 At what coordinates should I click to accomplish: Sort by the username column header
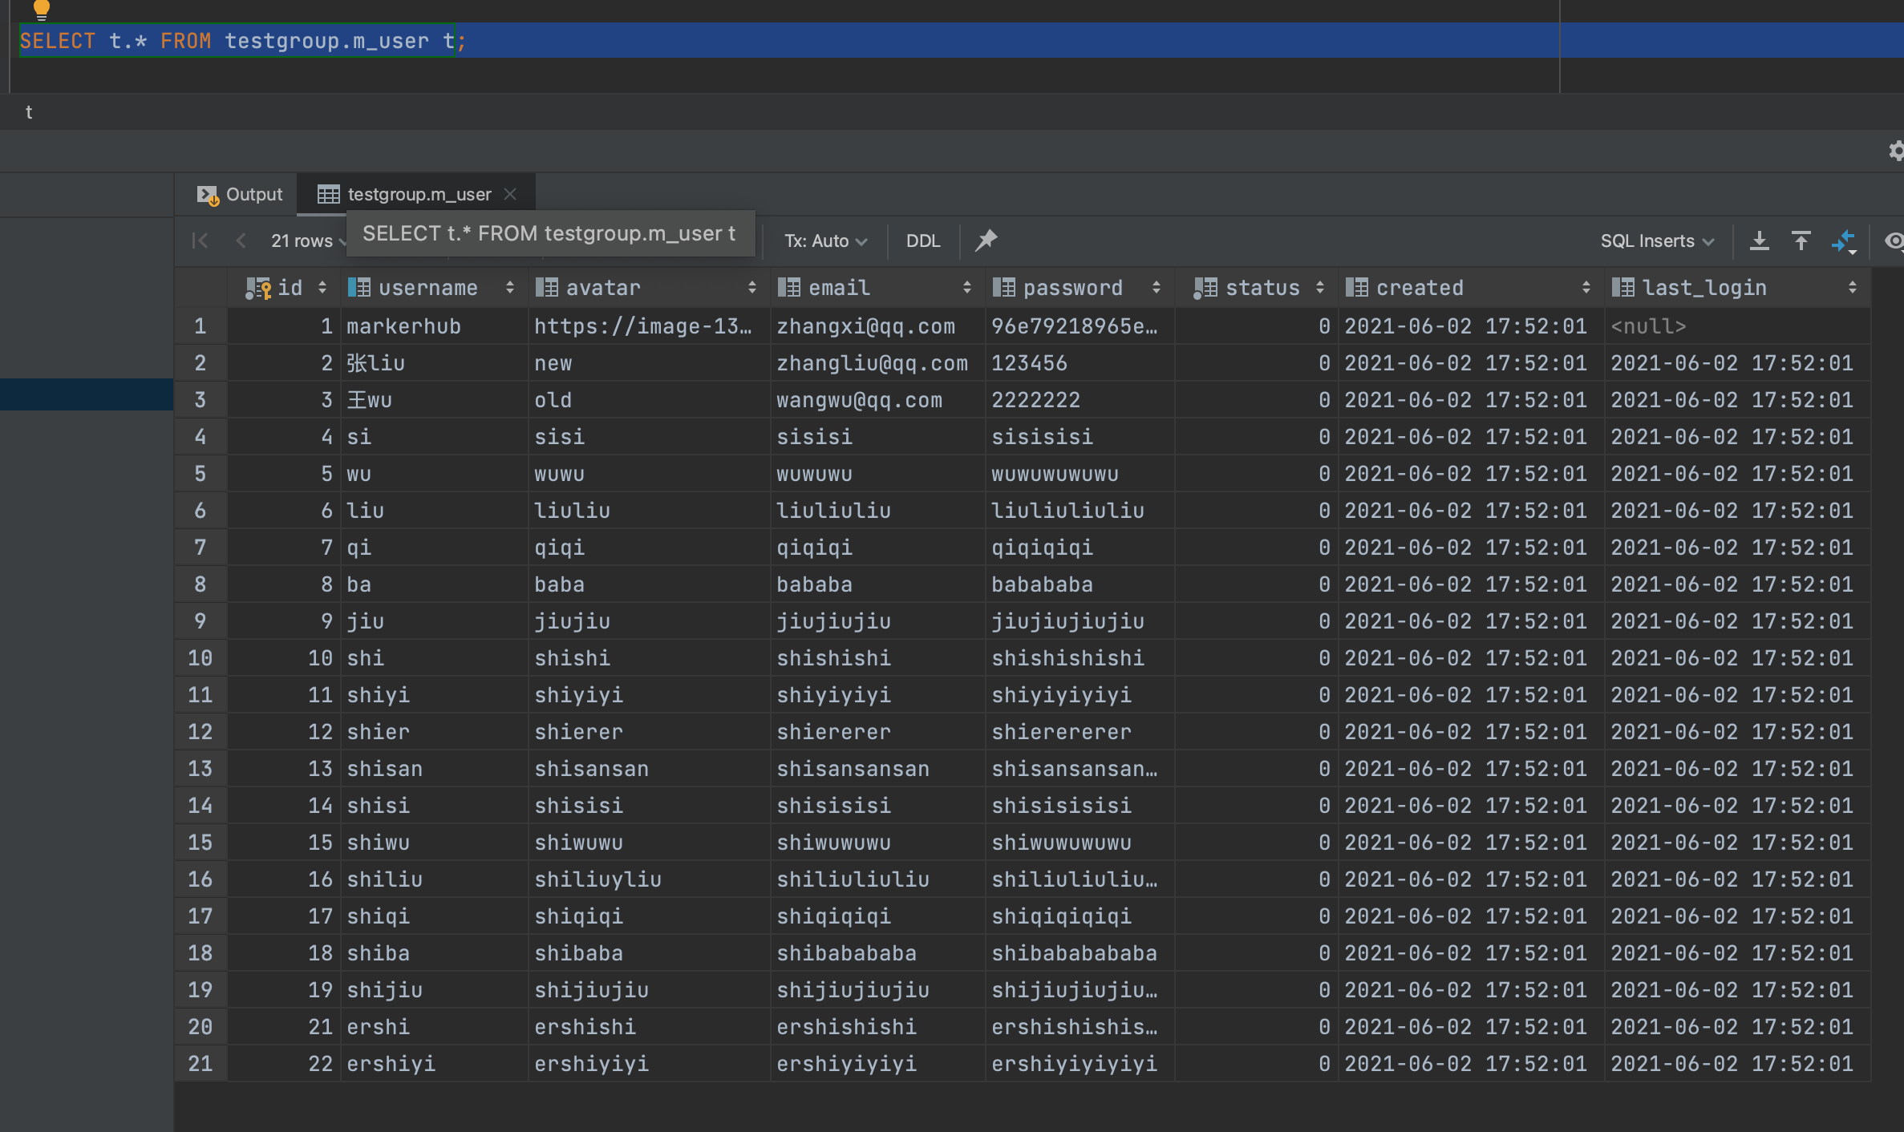434,288
